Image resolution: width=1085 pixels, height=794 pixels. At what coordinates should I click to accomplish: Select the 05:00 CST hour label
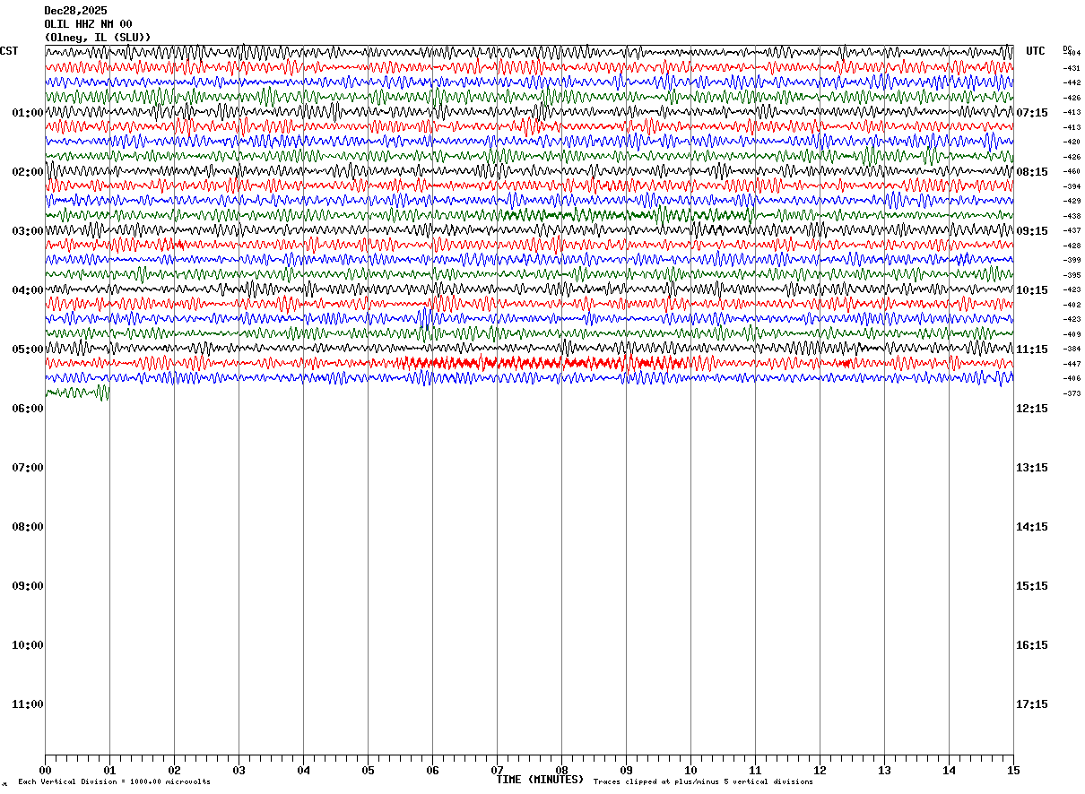(28, 350)
